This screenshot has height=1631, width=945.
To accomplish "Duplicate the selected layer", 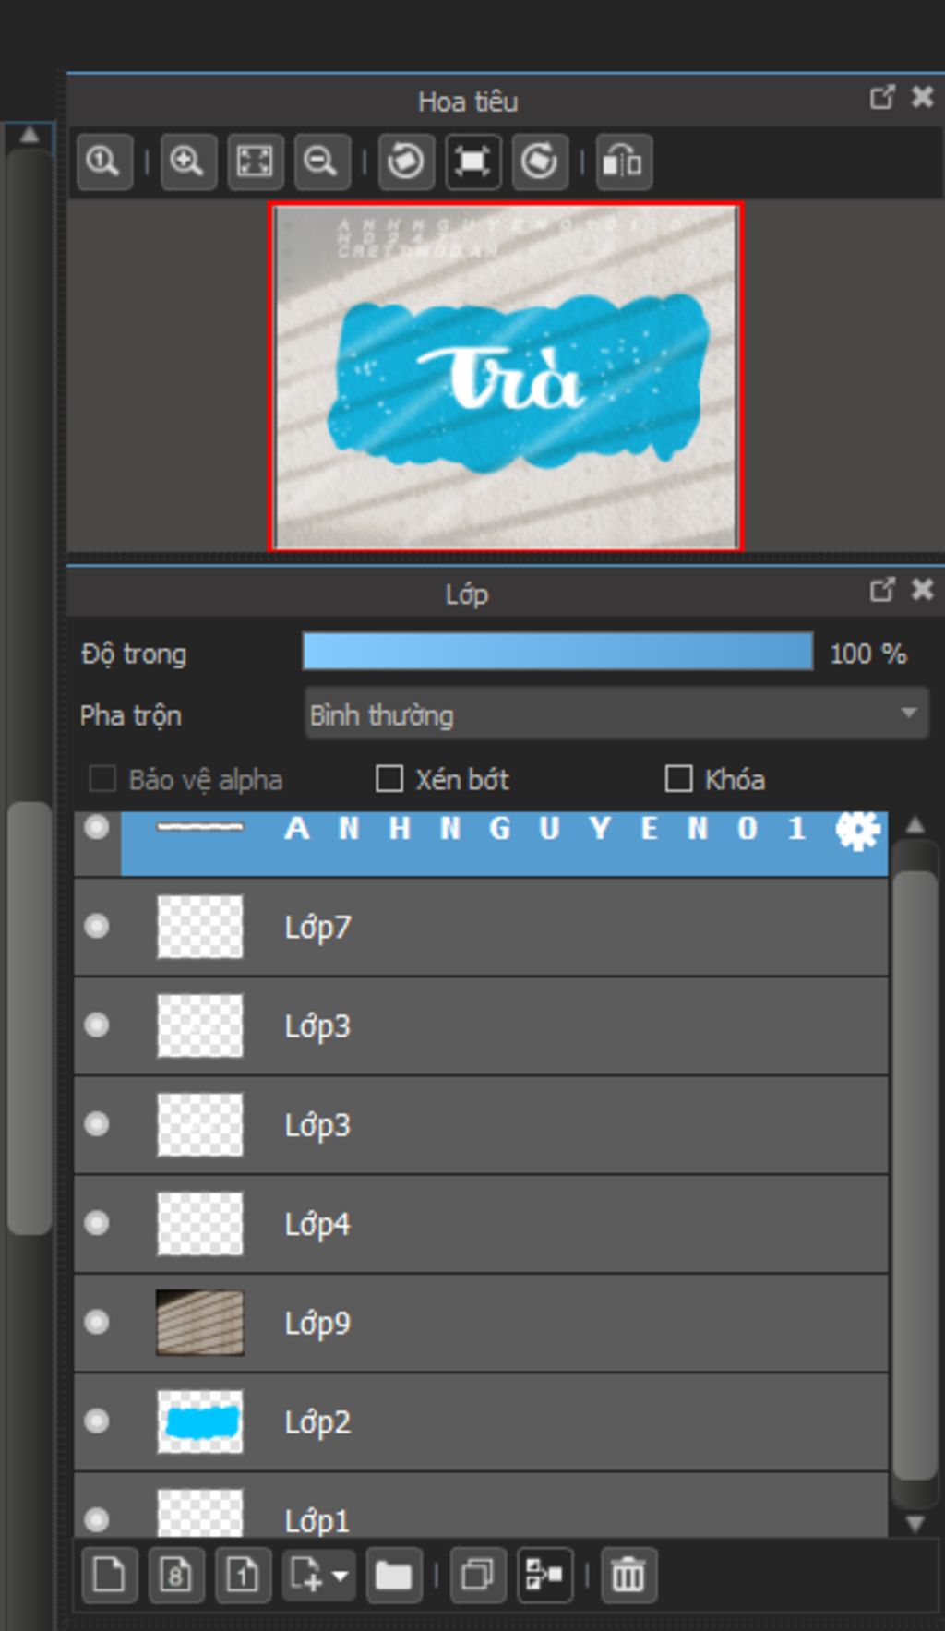I will (477, 1574).
